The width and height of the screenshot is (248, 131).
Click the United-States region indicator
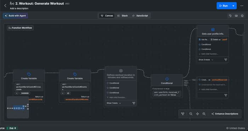click(236, 128)
